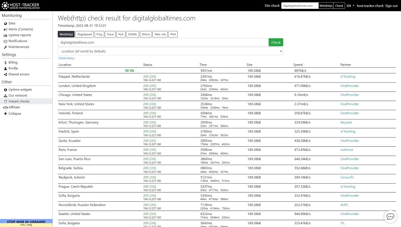The height and width of the screenshot is (227, 401).
Task: Open the Instant checks menu item
Action: 19,101
